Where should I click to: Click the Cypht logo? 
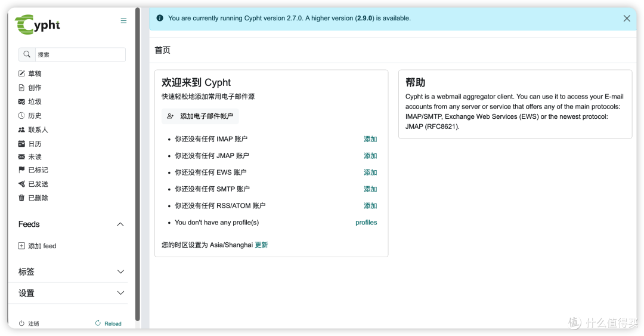click(38, 24)
